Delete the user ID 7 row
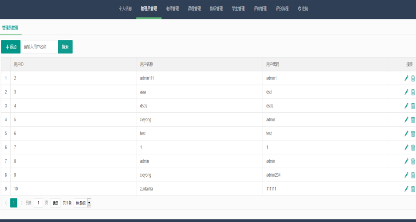 click(x=413, y=147)
